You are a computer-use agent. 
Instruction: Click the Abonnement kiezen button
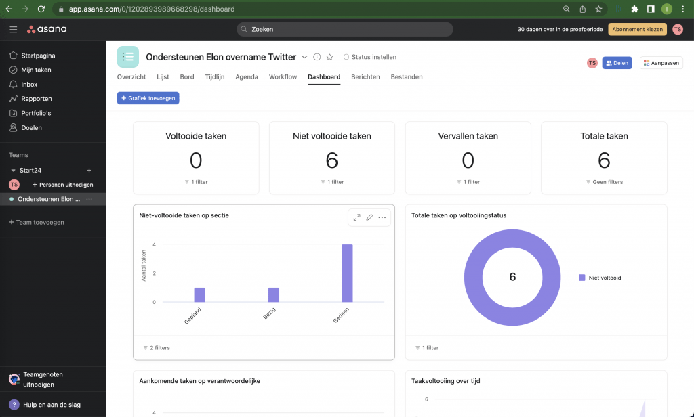[x=637, y=30]
